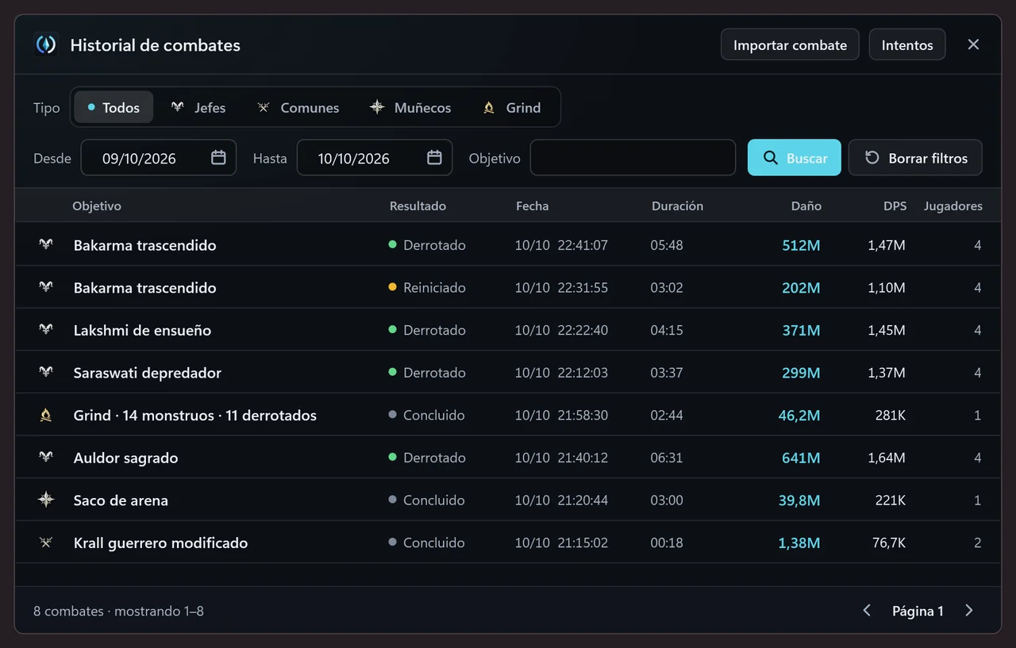Click the Buscar search button
This screenshot has width=1016, height=648.
tap(794, 158)
